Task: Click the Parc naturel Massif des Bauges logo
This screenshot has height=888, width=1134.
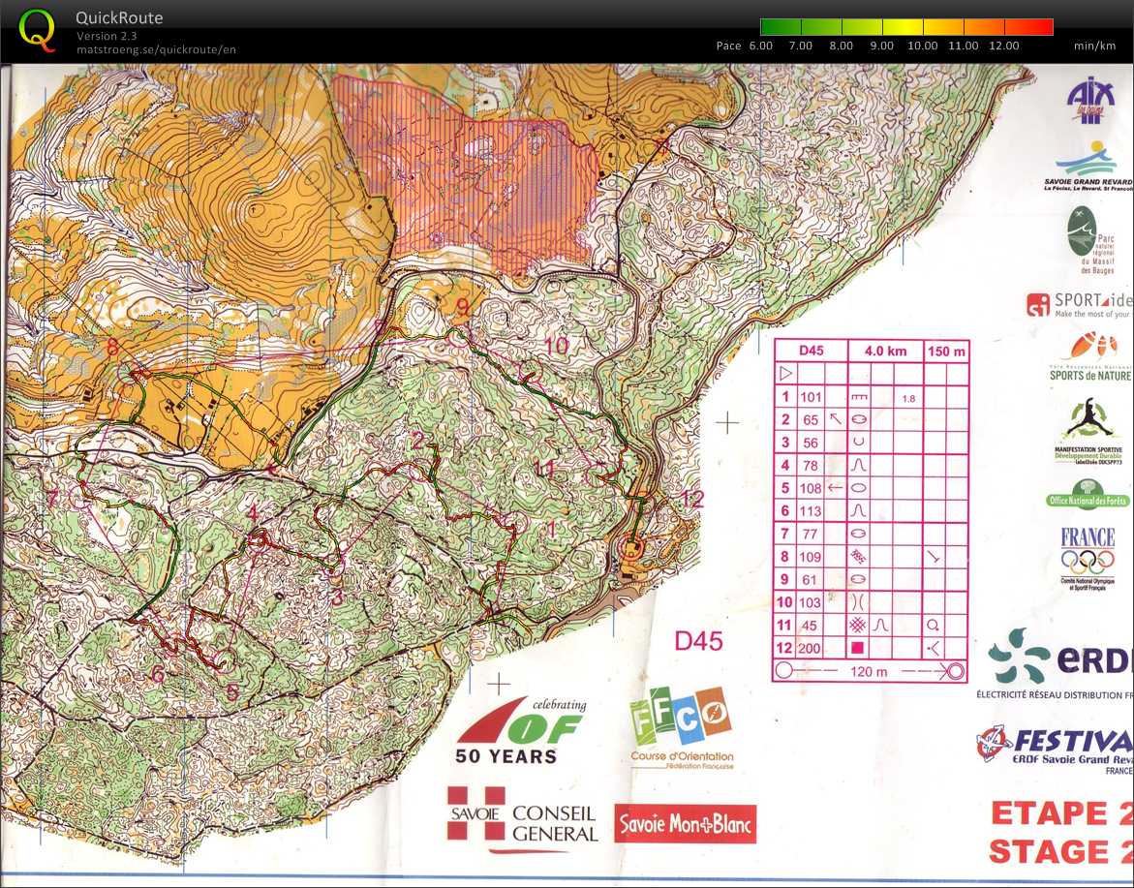Action: [x=1090, y=240]
